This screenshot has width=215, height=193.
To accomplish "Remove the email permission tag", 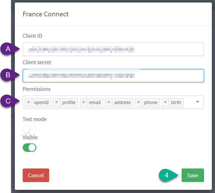I will (84, 102).
